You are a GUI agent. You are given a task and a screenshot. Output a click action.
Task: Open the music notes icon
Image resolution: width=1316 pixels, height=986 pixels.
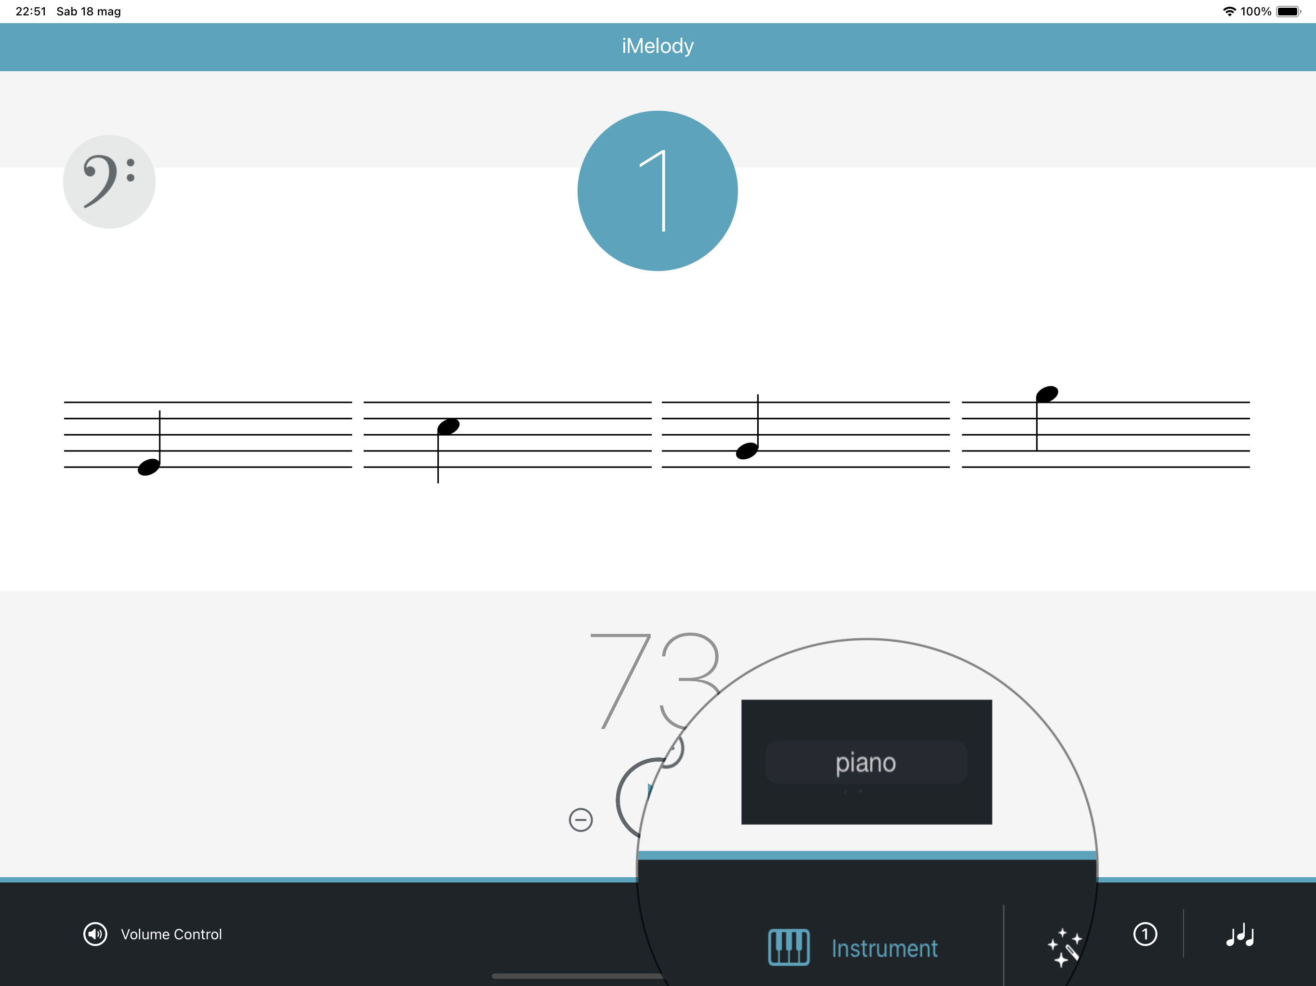[1240, 935]
